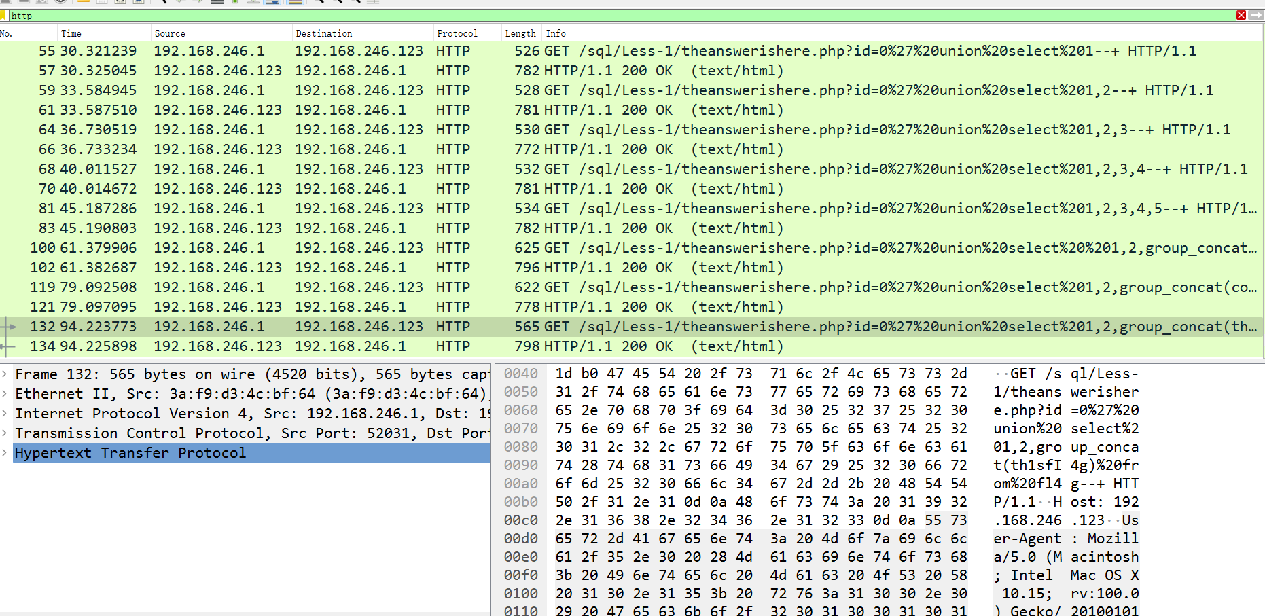The width and height of the screenshot is (1265, 616).
Task: Select the Ethernet II, Src line
Action: 251,394
